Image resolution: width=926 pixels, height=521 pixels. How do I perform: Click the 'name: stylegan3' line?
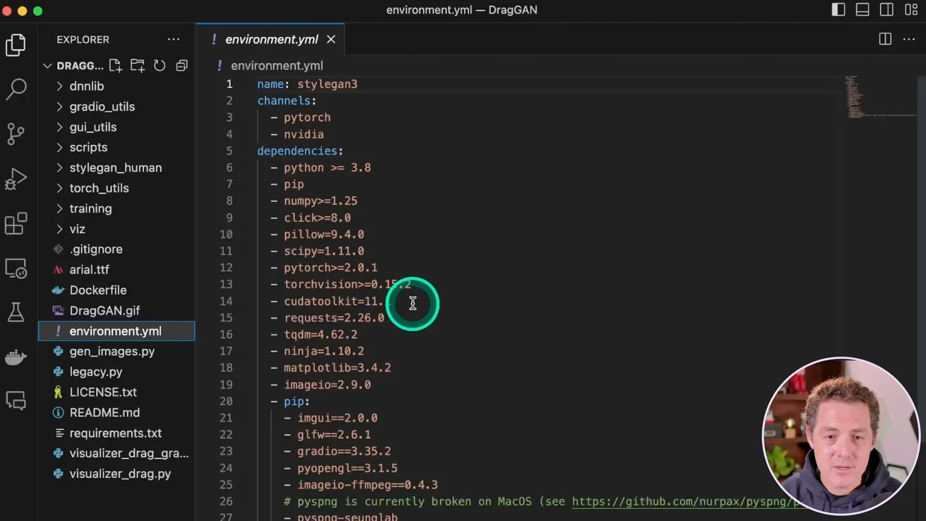pos(307,84)
